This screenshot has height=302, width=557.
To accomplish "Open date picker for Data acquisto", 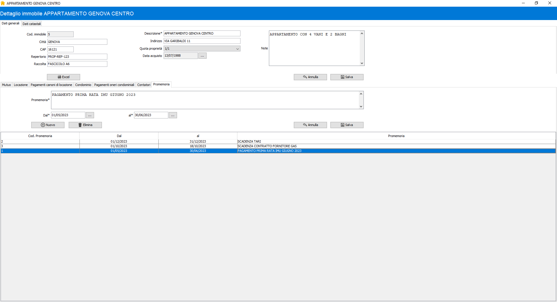I will tap(202, 56).
